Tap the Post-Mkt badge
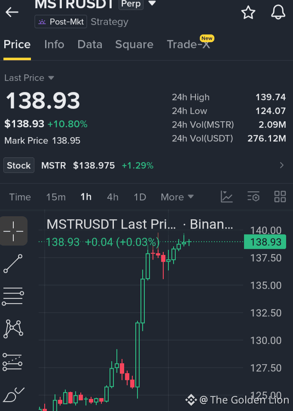The height and width of the screenshot is (411, 293). 61,21
